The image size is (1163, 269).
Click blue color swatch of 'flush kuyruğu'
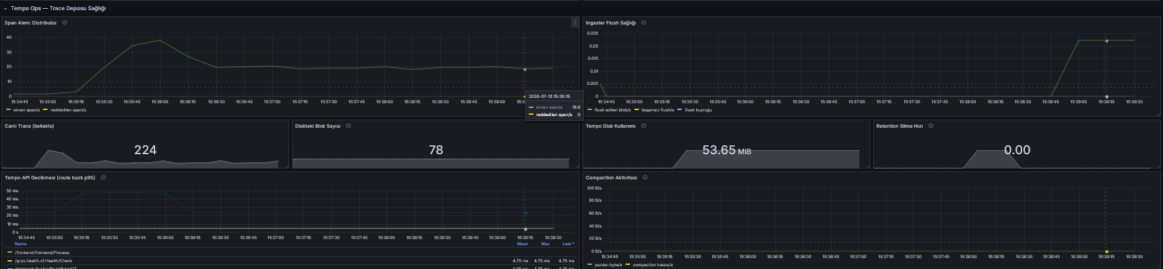pos(680,109)
